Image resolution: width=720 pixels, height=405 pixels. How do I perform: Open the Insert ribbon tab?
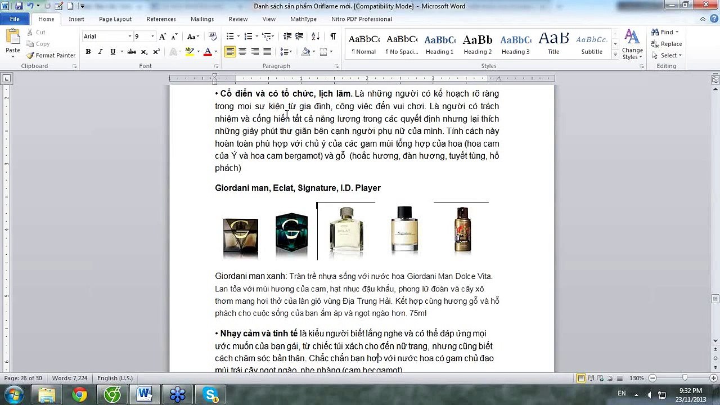tap(76, 19)
